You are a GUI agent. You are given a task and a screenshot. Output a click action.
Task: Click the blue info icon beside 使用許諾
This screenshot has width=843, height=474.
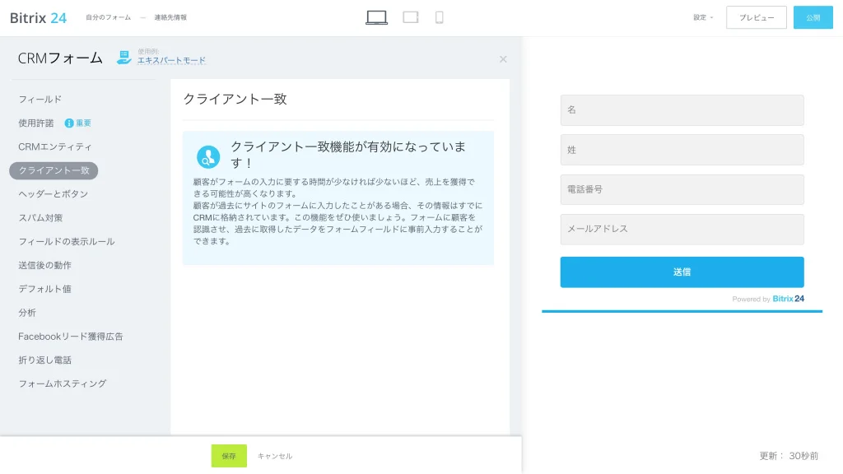[x=69, y=123]
